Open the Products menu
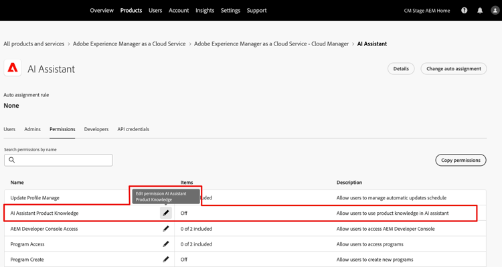 tap(131, 11)
